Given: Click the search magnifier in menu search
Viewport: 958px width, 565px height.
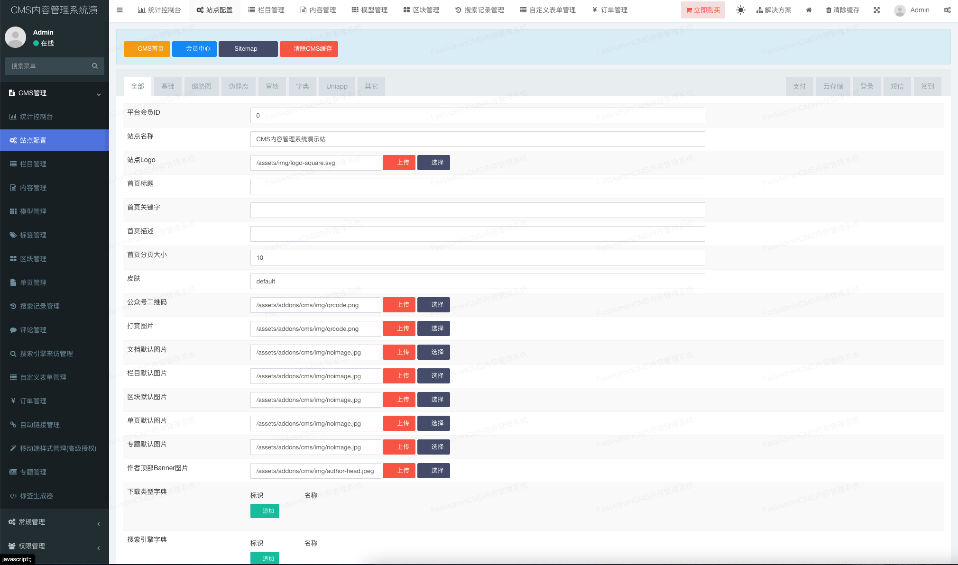Looking at the screenshot, I should [x=95, y=66].
